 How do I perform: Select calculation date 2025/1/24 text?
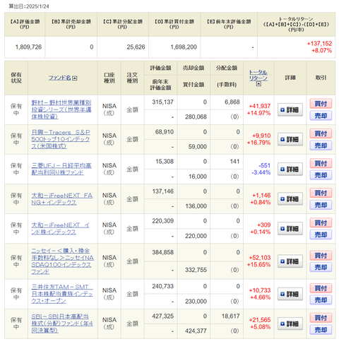tap(37, 6)
